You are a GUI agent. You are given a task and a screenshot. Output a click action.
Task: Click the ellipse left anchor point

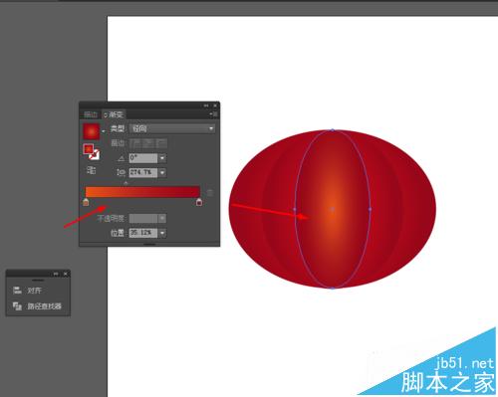pos(295,209)
